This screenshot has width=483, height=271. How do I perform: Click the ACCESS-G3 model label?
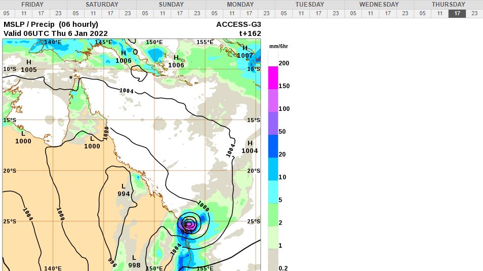click(238, 24)
